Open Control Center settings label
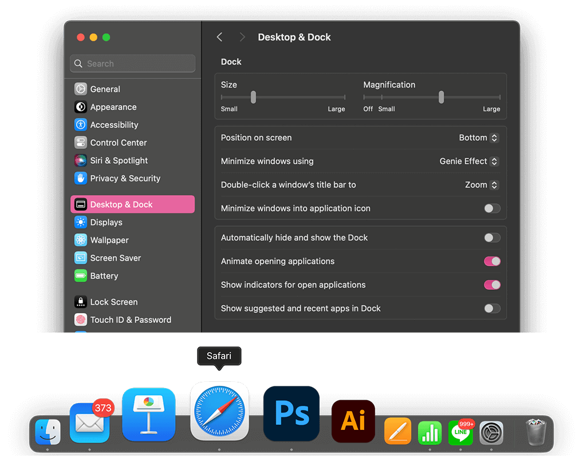 pyautogui.click(x=119, y=143)
